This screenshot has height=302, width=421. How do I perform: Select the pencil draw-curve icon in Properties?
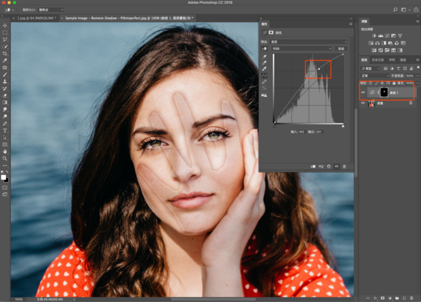(265, 83)
